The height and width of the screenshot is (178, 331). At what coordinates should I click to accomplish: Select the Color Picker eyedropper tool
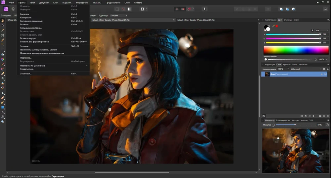3,30
